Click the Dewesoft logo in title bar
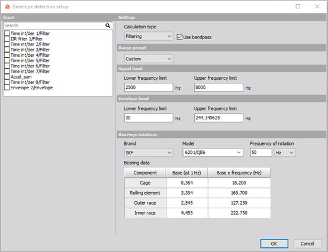The height and width of the screenshot is (252, 328). [x=7, y=7]
